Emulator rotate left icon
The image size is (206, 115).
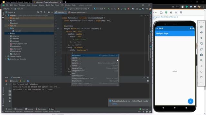click(201, 43)
